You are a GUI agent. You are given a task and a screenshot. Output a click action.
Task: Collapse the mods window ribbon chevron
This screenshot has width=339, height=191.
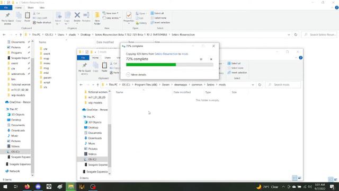pyautogui.click(x=296, y=58)
